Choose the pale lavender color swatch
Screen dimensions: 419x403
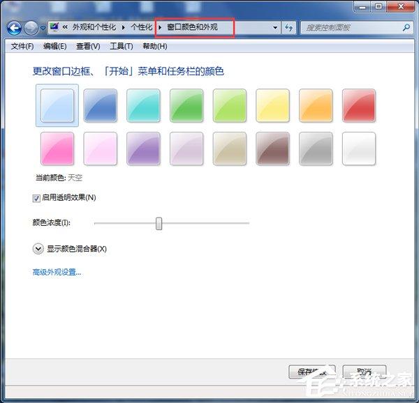pyautogui.click(x=186, y=149)
